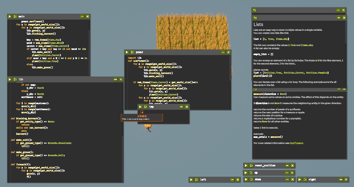Click back arrow in topmost docs window
Image resolution: width=354 pixels, height=187 pixels.
click(x=255, y=10)
